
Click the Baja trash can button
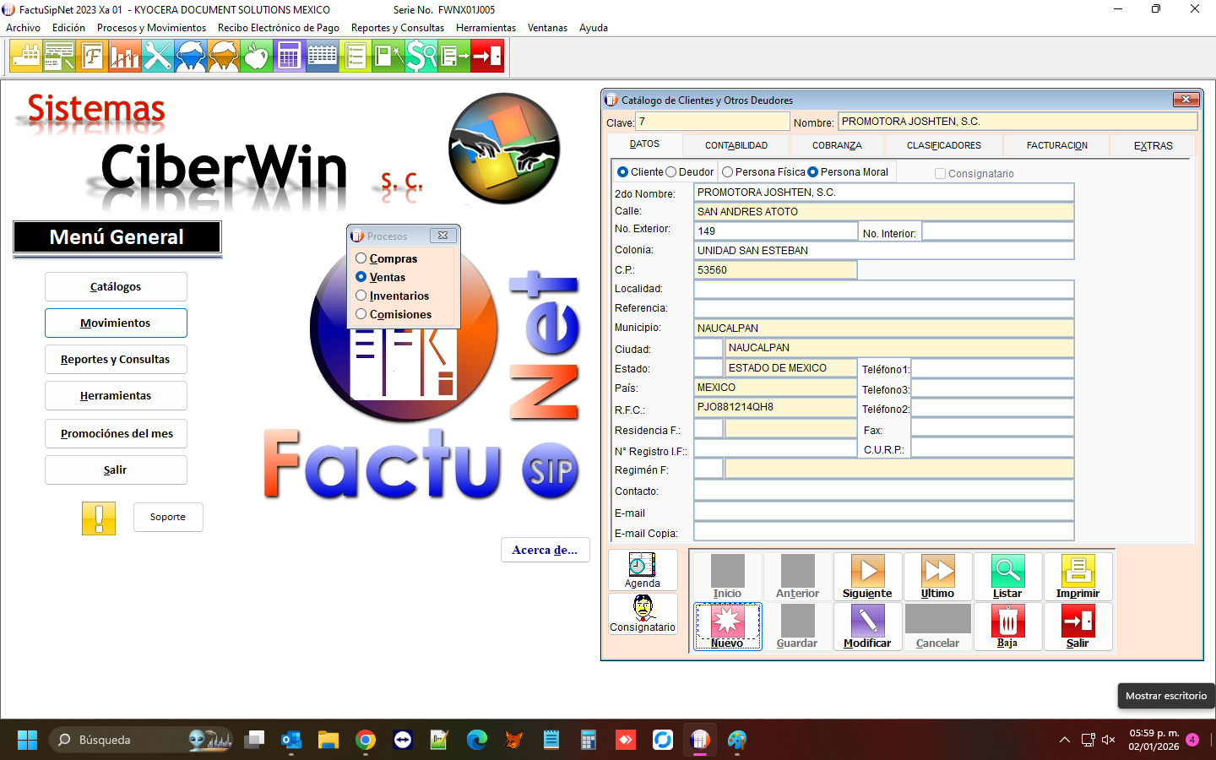(x=1007, y=627)
